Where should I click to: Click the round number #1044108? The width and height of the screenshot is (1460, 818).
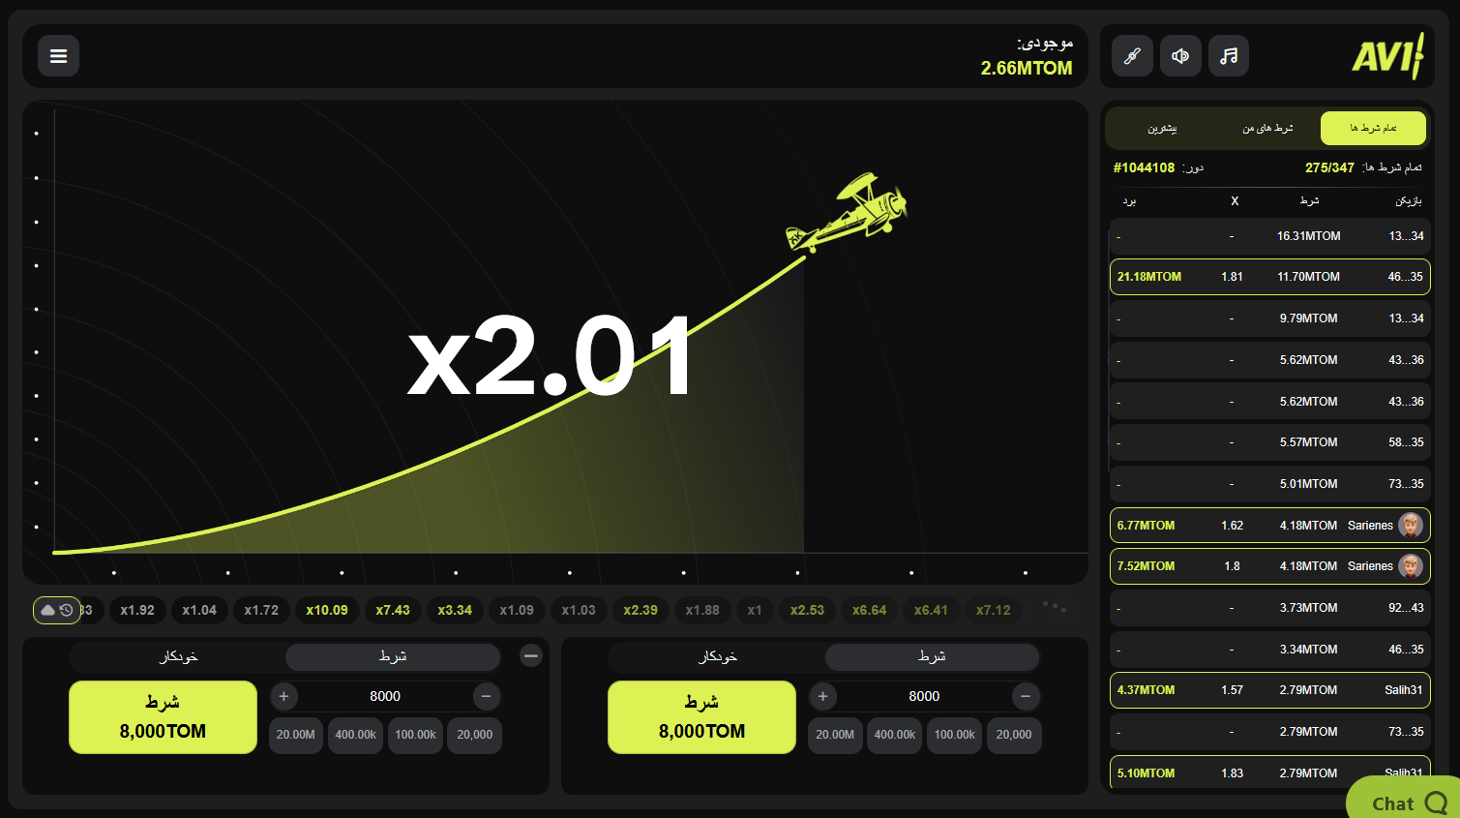(1144, 167)
